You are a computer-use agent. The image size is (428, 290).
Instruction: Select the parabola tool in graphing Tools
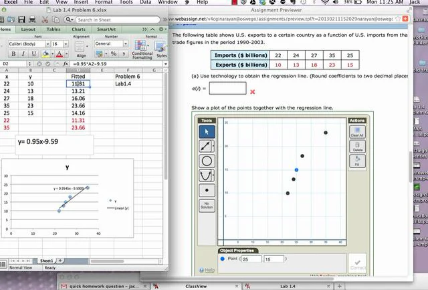[x=207, y=175]
